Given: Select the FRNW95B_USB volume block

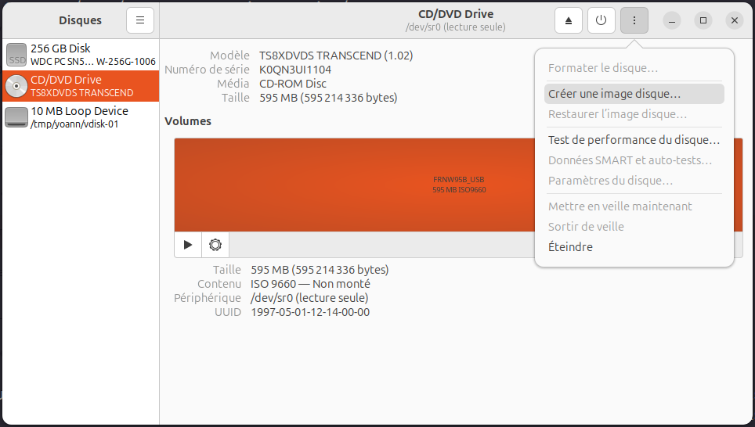Looking at the screenshot, I should (352, 185).
